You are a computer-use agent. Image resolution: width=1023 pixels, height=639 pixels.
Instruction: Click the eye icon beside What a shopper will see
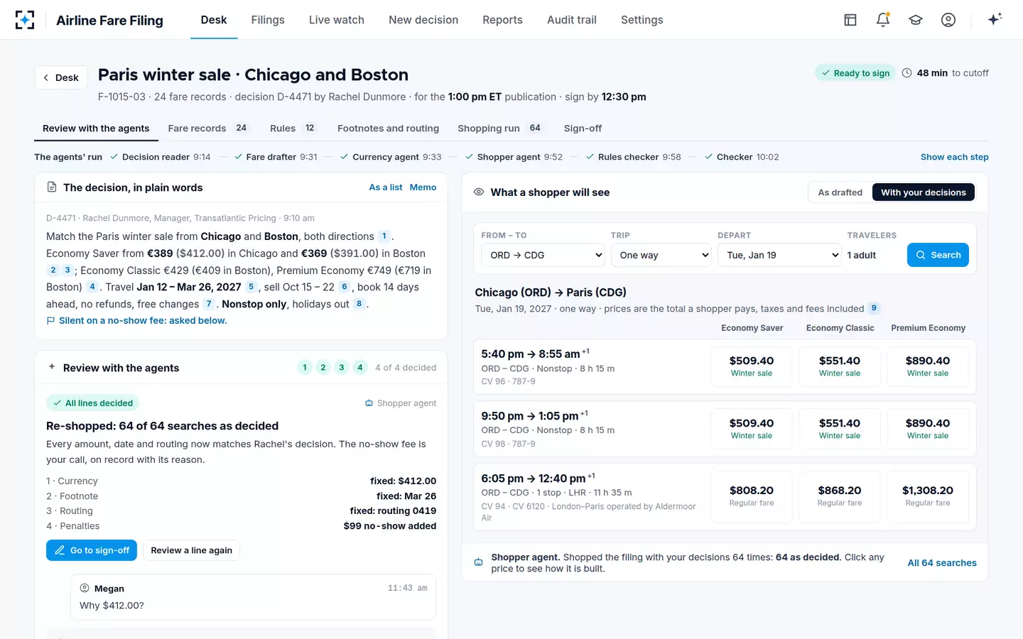479,192
